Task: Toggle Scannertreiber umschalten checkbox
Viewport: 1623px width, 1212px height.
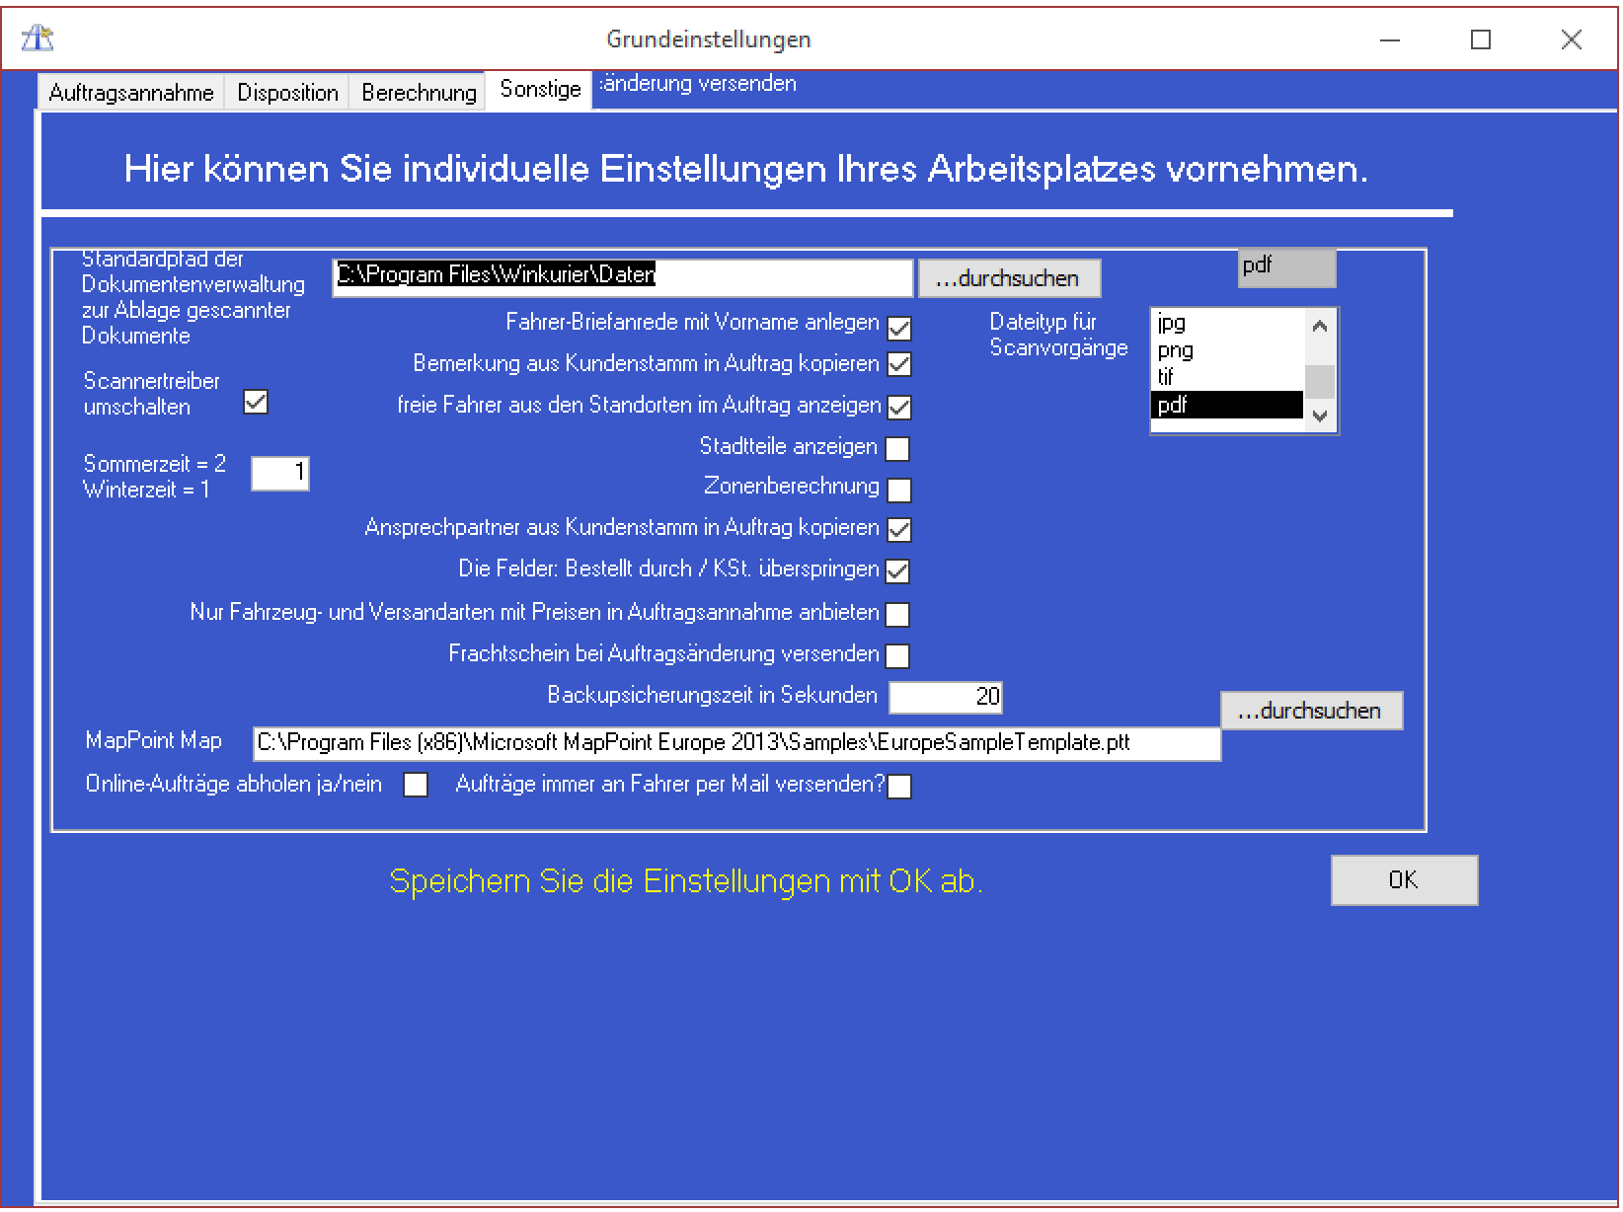Action: 256,402
